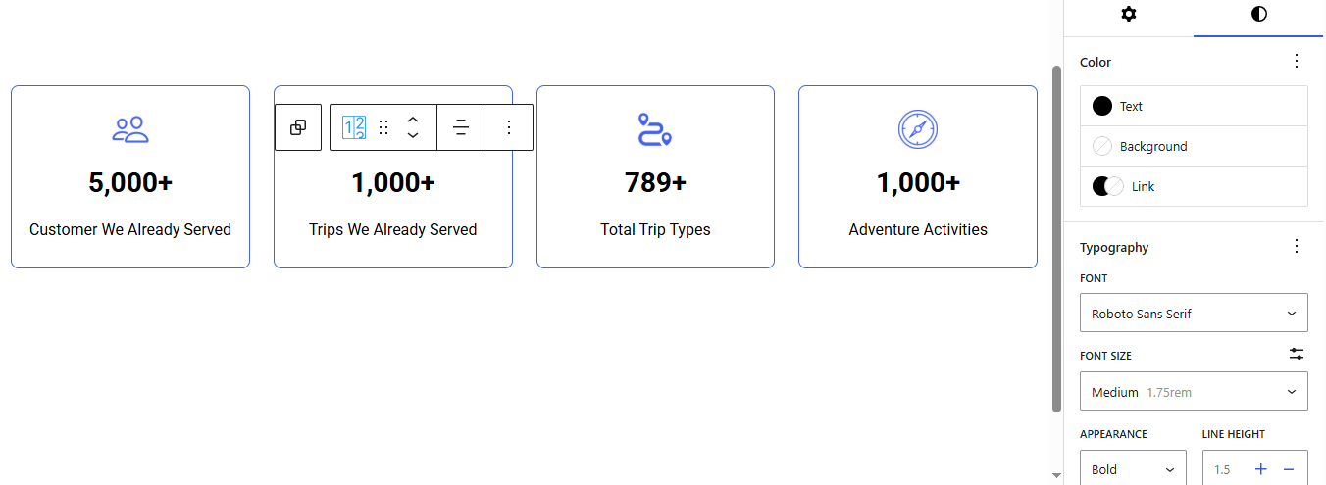The width and height of the screenshot is (1326, 485).
Task: Switch to the Styles contrast tab
Action: [1258, 15]
